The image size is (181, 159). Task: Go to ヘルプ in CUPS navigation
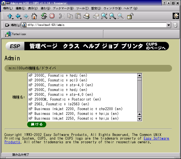(x=91, y=46)
